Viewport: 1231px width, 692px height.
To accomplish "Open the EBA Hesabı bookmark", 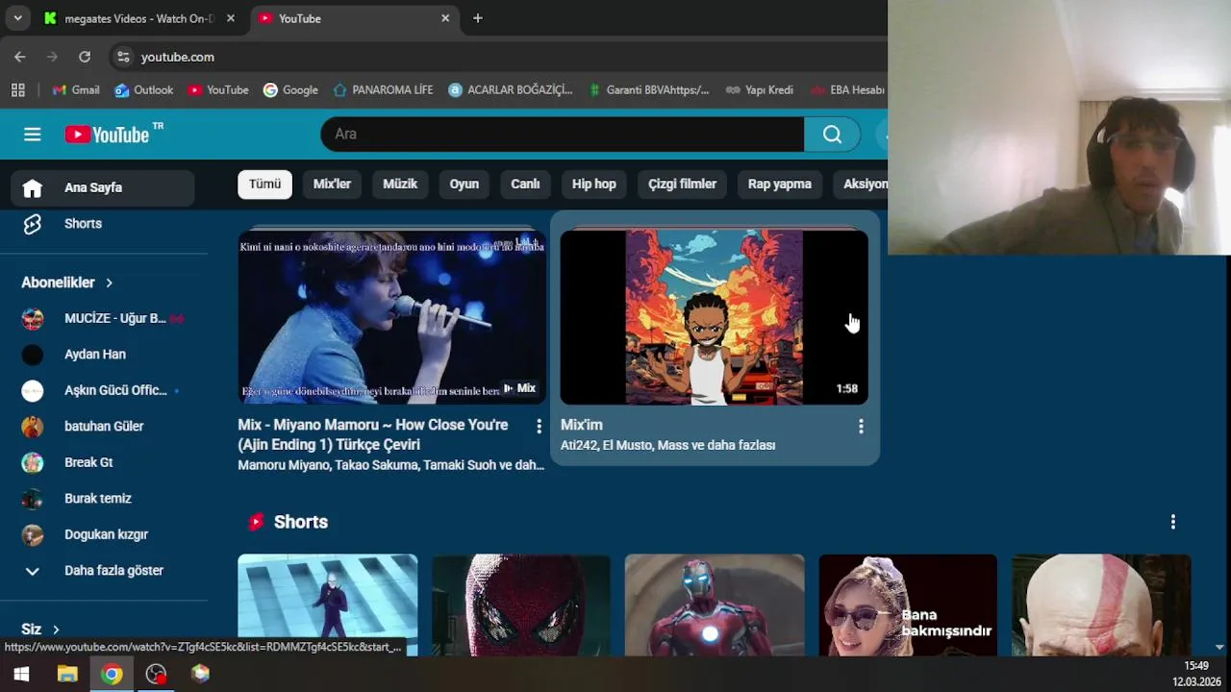I will pos(847,89).
